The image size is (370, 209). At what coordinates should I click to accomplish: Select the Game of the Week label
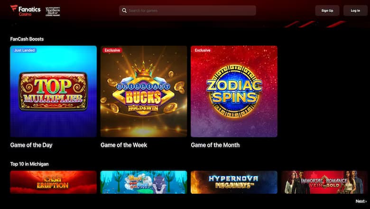pyautogui.click(x=124, y=145)
